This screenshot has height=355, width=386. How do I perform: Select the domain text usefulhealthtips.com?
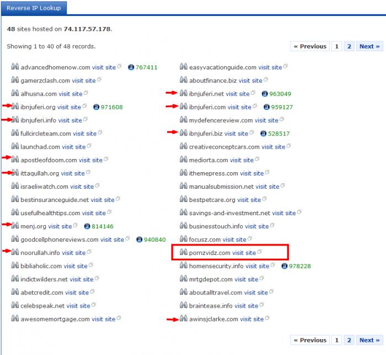pyautogui.click(x=51, y=213)
